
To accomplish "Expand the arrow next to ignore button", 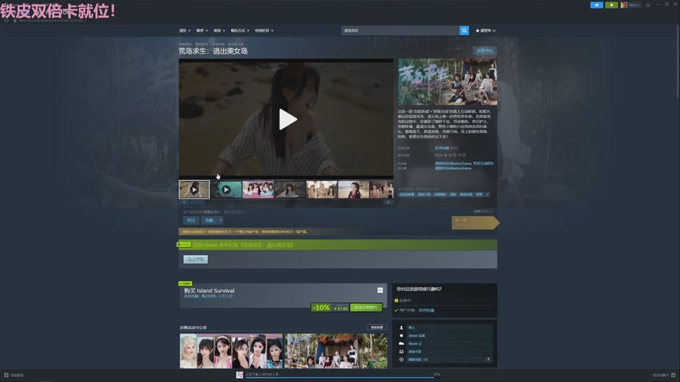I will tap(220, 221).
